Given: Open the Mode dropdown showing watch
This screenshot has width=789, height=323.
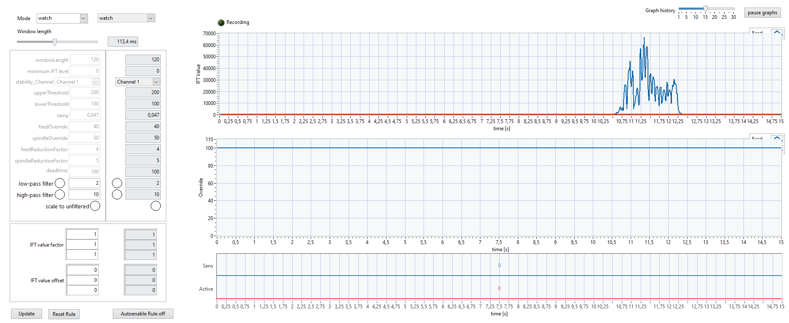Looking at the screenshot, I should pos(62,18).
